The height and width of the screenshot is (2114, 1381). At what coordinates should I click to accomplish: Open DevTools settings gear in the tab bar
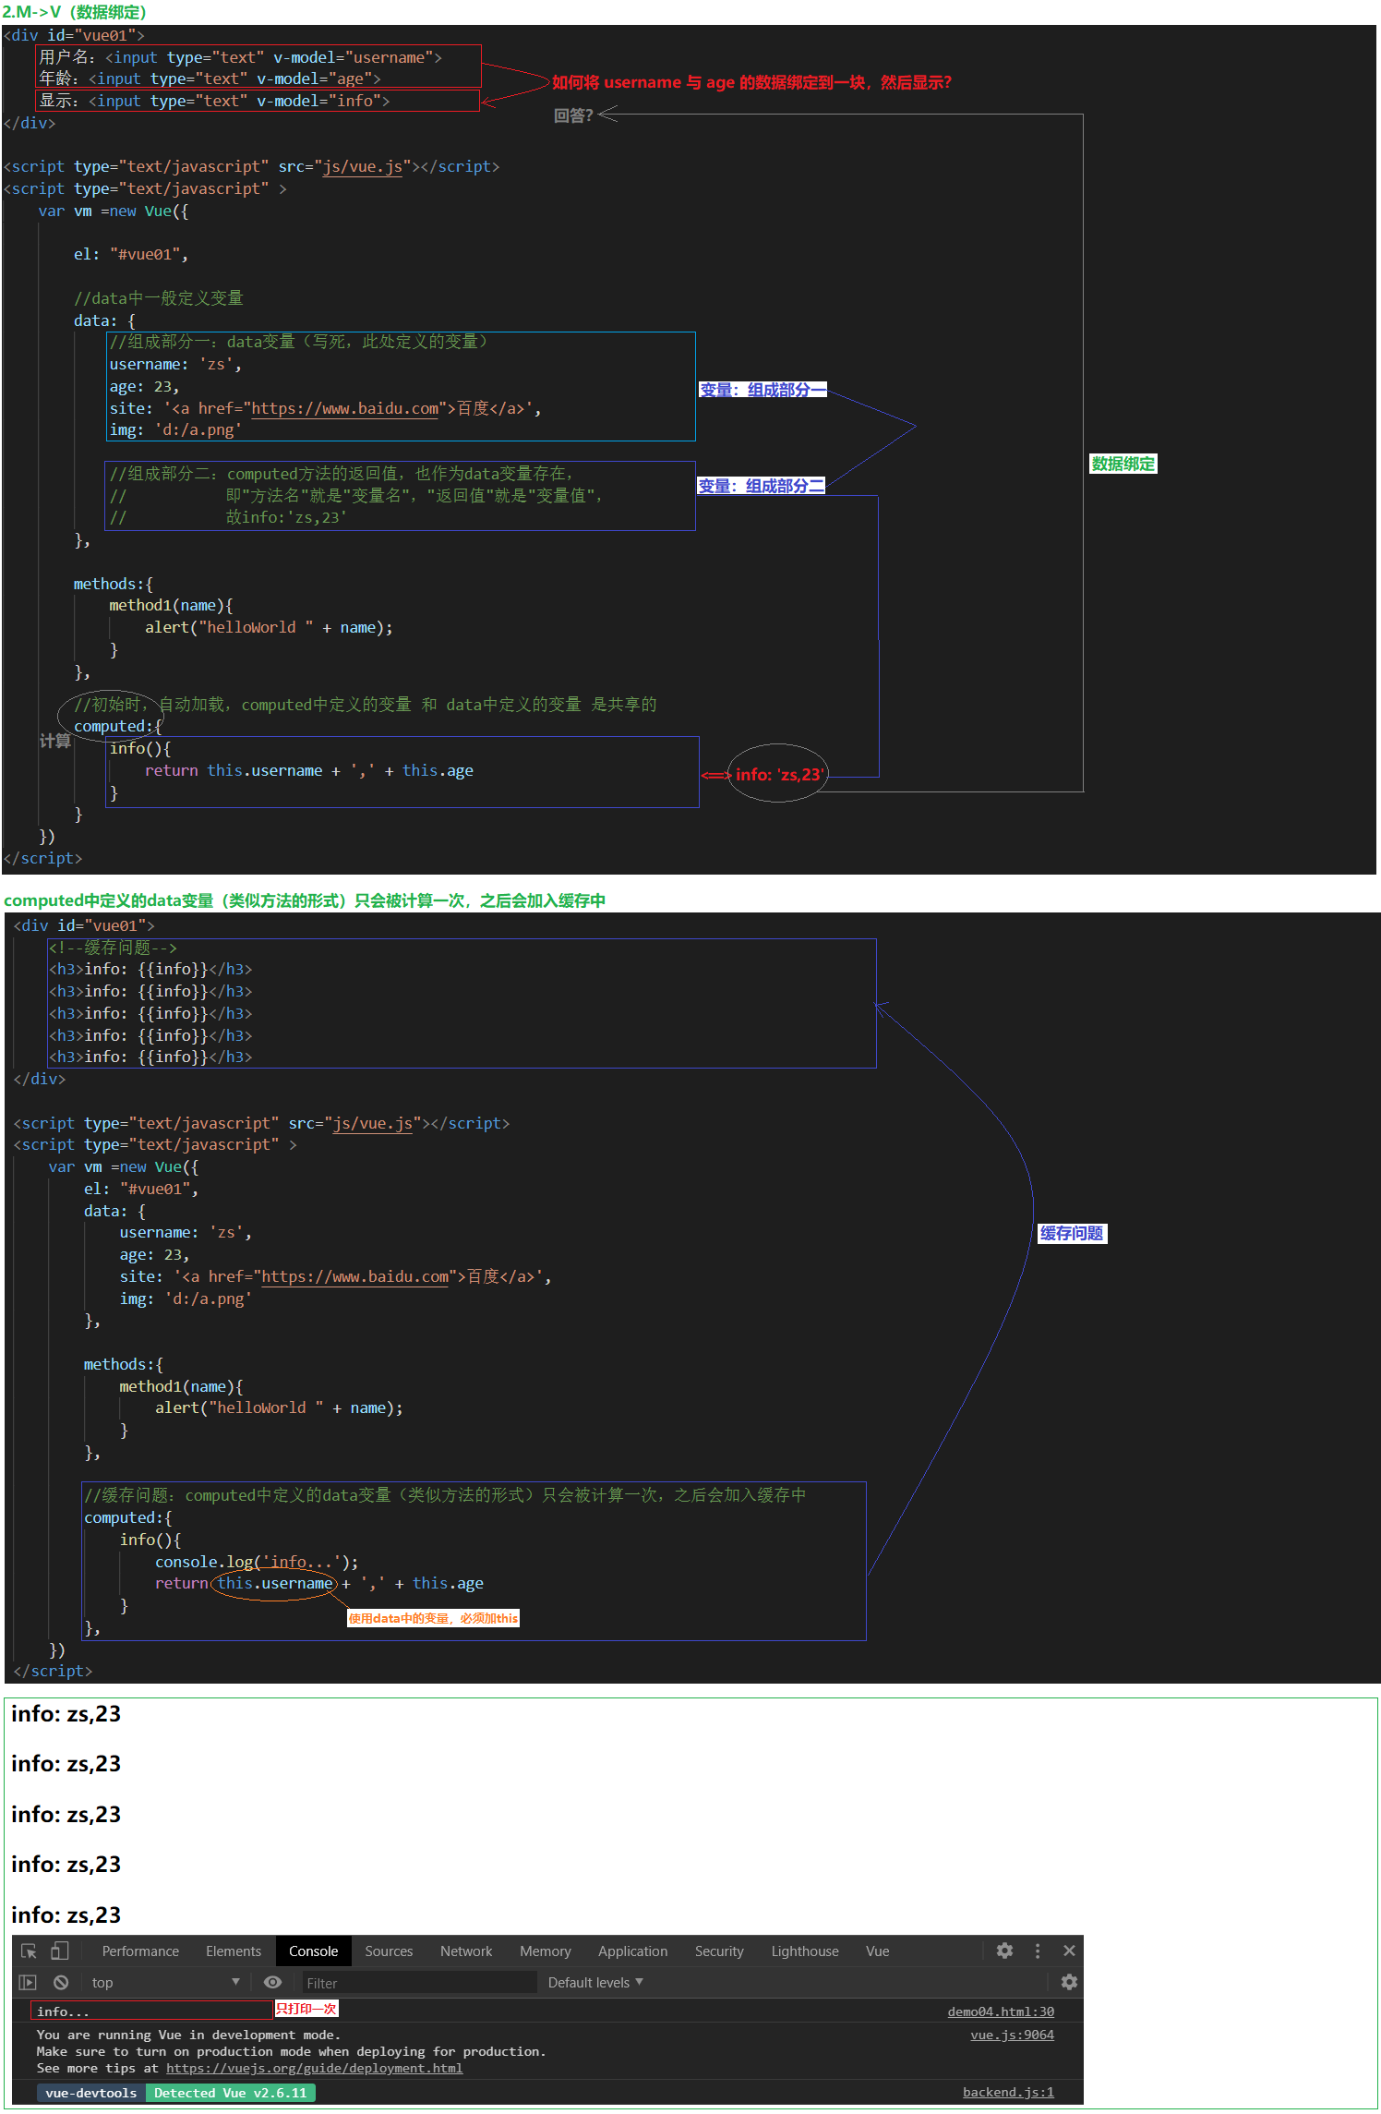coord(1004,1951)
